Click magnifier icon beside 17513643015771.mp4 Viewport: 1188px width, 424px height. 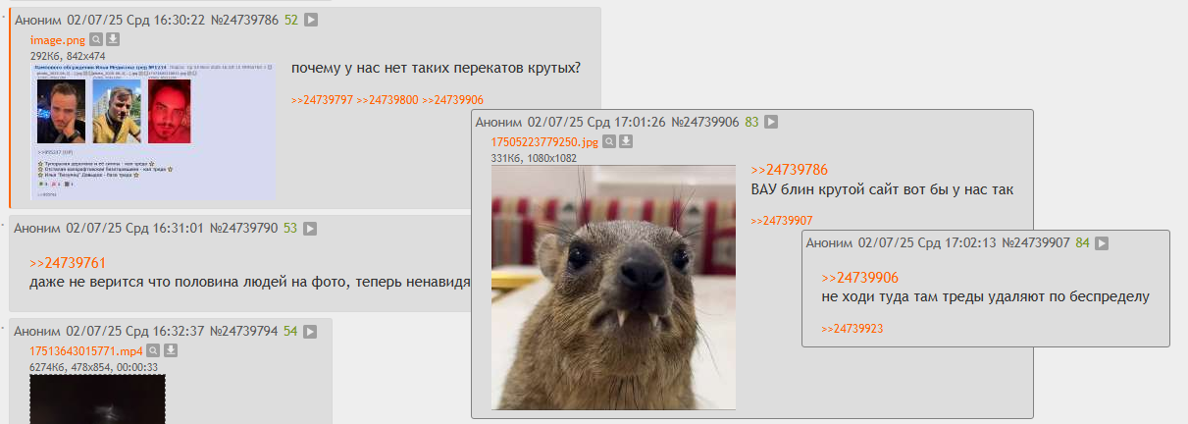(x=152, y=349)
